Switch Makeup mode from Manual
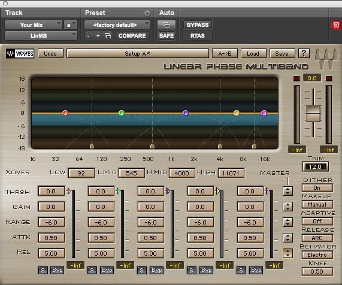Image resolution: width=342 pixels, height=285 pixels. pos(317,205)
